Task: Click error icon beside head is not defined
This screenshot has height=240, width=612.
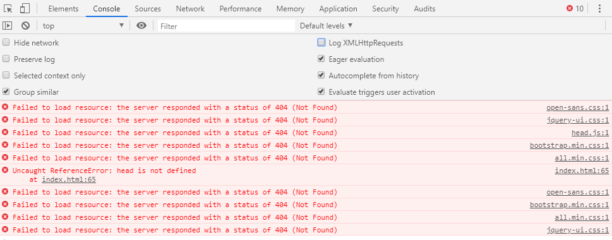Action: tap(5, 170)
